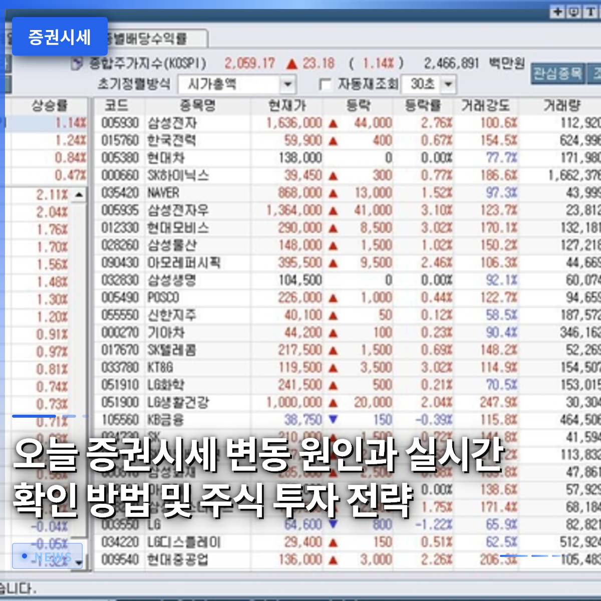Sort by 거래량 column header
This screenshot has width=601, height=601.
tap(561, 105)
